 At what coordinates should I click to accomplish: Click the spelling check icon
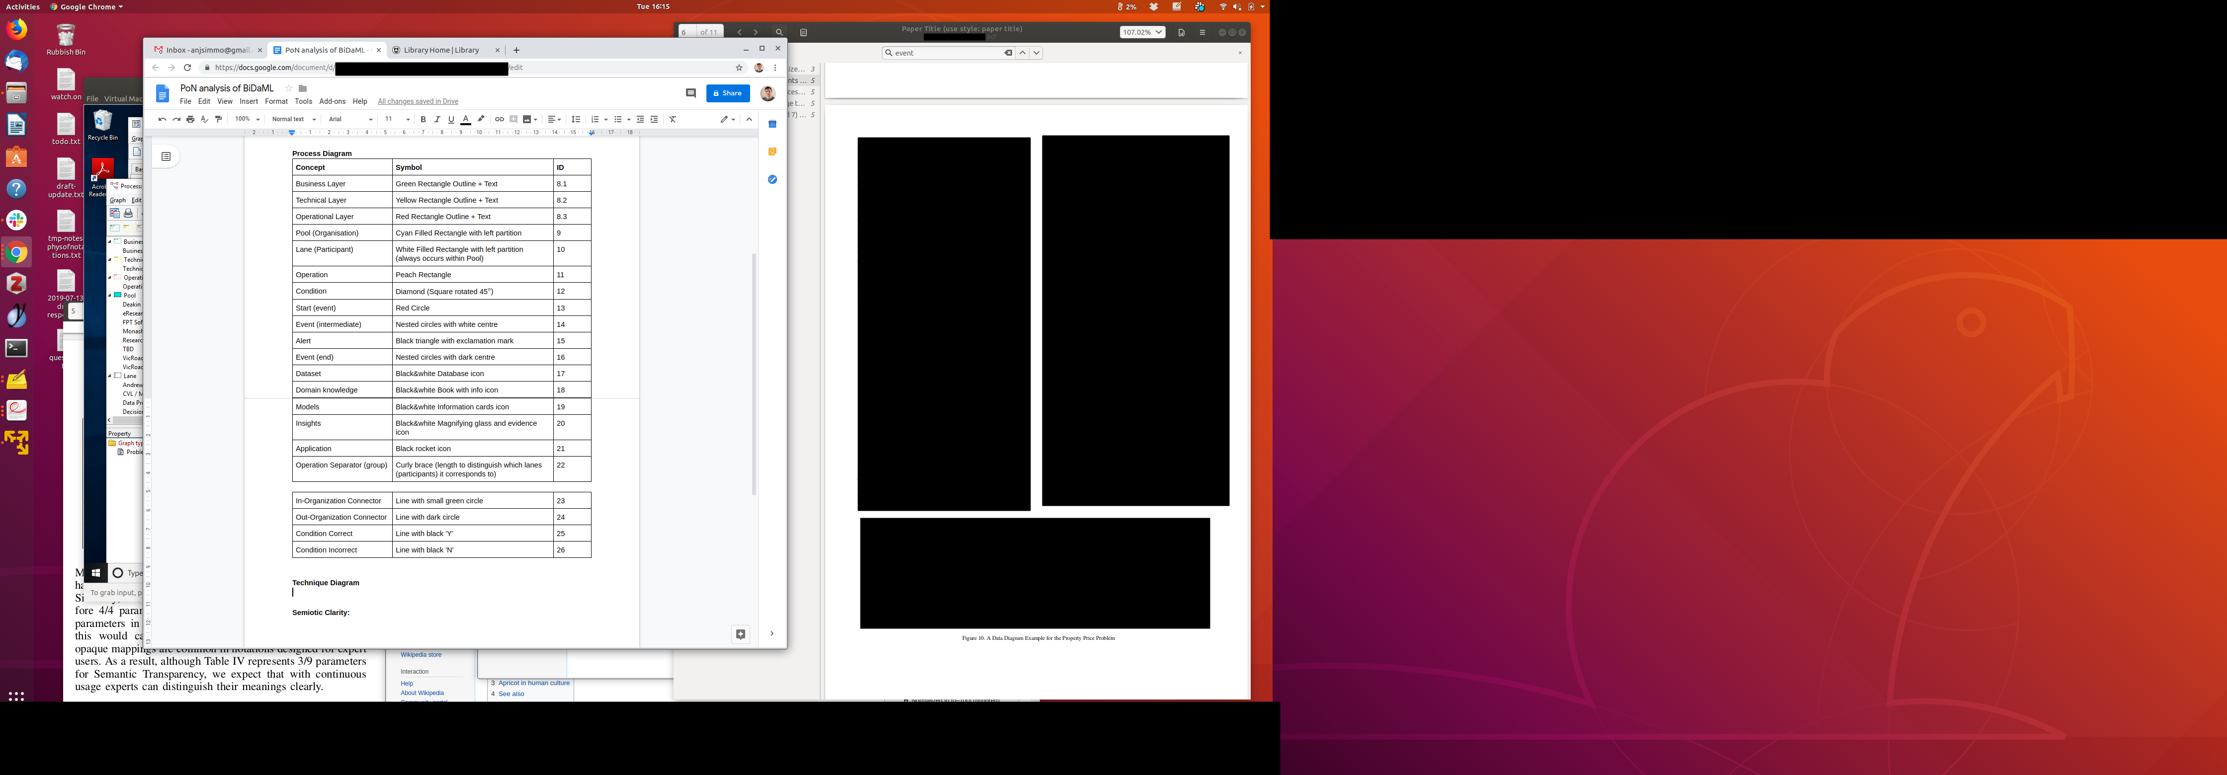(x=204, y=119)
